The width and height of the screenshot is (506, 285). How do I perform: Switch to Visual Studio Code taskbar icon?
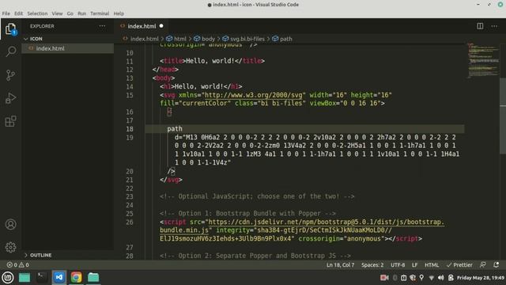click(59, 278)
